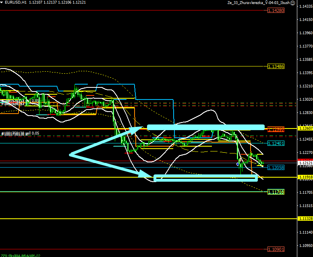Select the yellow 1.13486 level label
The width and height of the screenshot is (313, 257).
point(276,66)
